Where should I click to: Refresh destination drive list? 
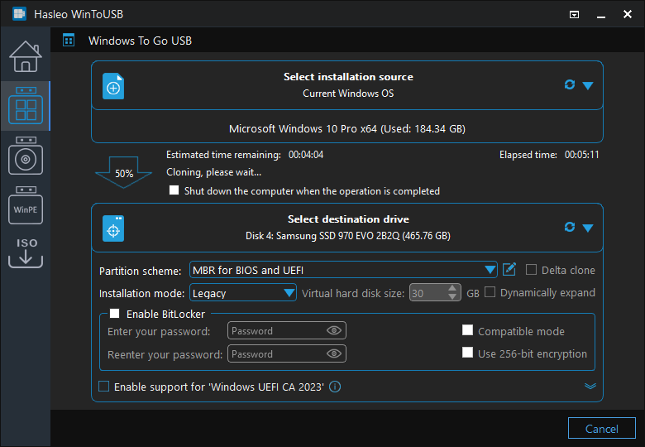pos(570,227)
